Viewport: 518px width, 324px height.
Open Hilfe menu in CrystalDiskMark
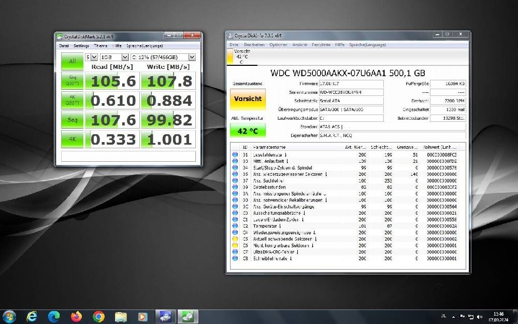coord(117,46)
